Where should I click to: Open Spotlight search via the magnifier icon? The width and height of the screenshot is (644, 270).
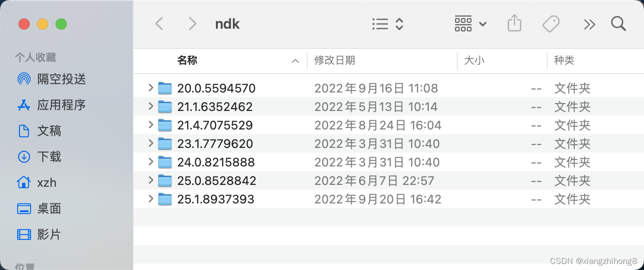619,24
